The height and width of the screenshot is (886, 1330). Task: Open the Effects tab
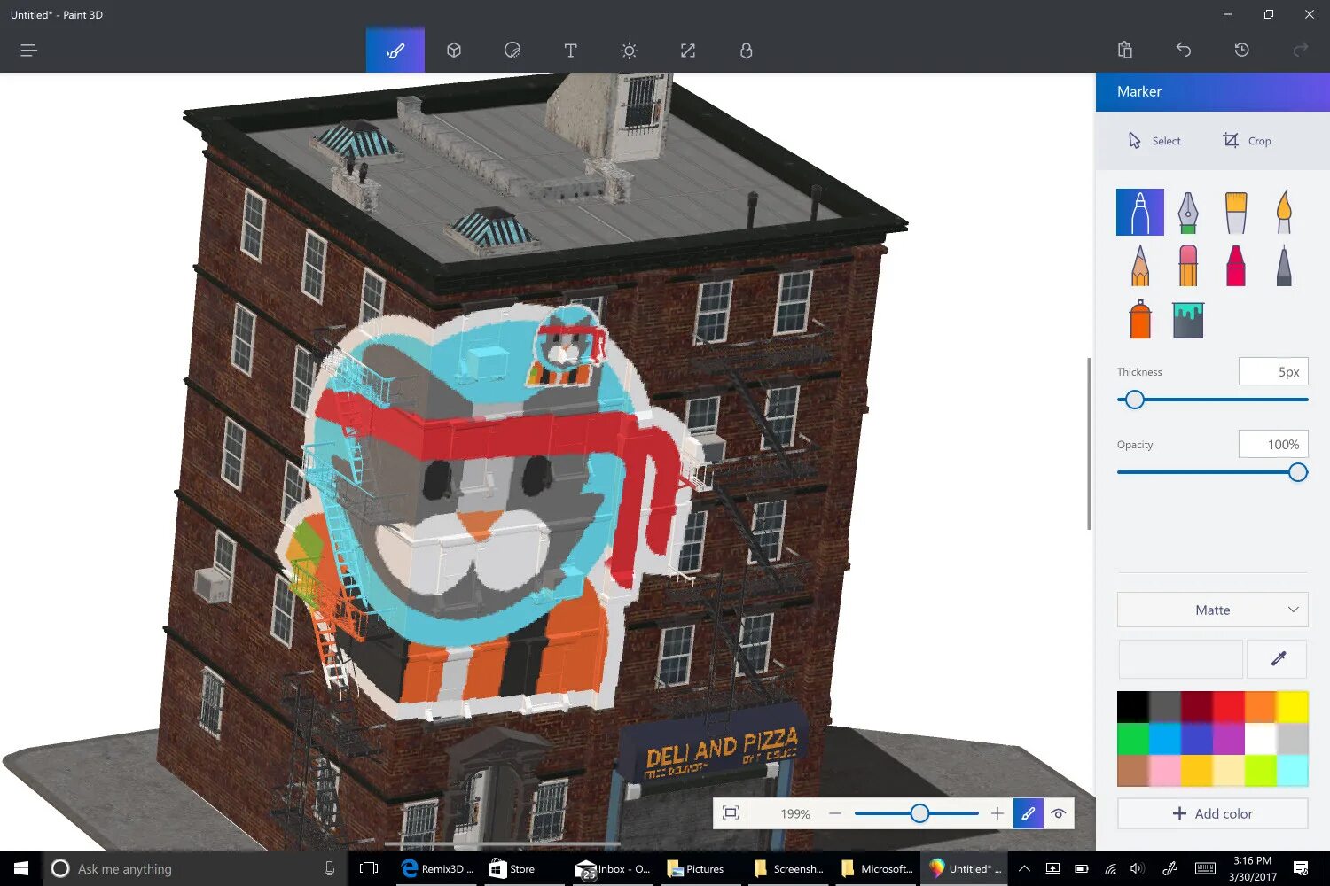[629, 50]
